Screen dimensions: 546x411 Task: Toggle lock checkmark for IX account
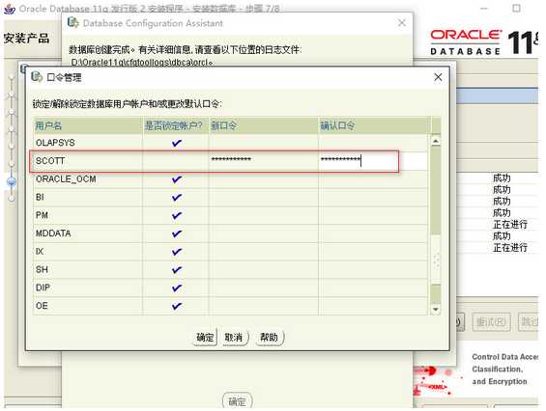[x=177, y=252]
